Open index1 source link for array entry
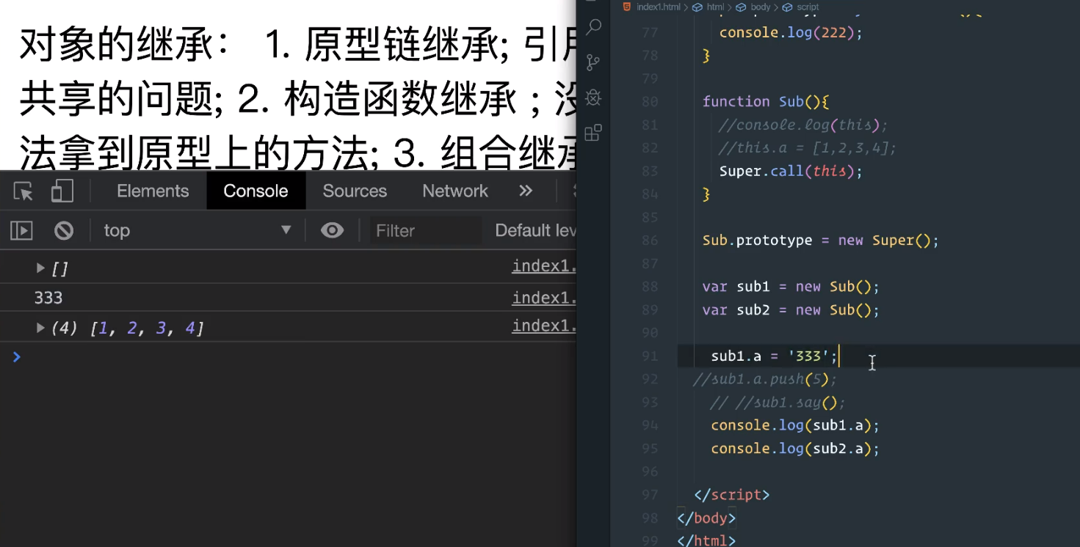Screen dimensions: 1080x547 (544, 326)
